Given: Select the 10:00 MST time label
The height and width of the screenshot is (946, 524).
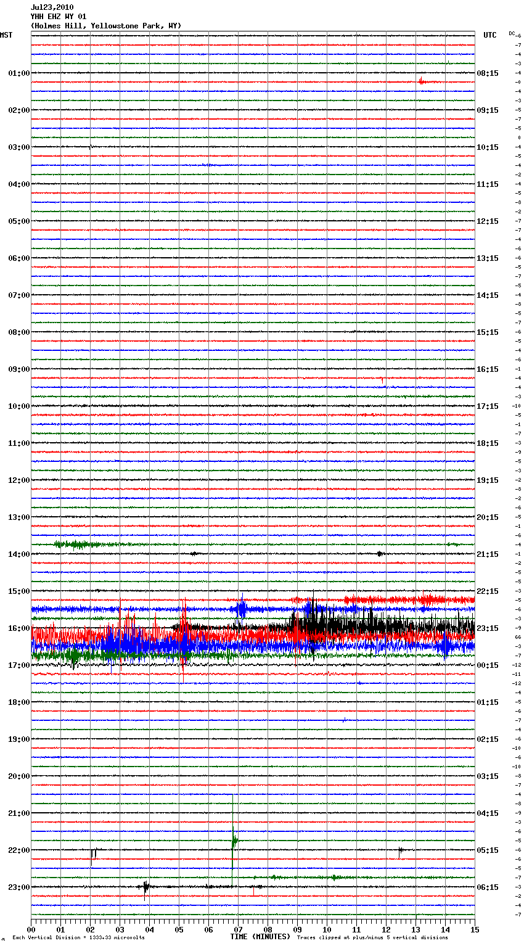Looking at the screenshot, I should coord(19,406).
